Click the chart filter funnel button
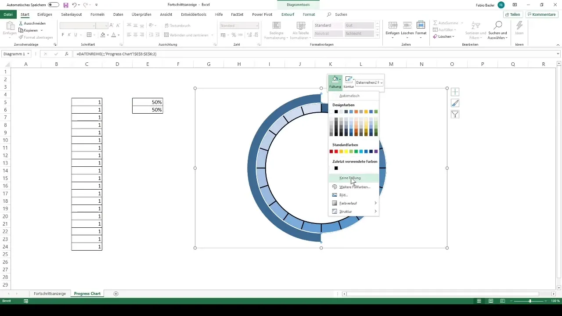562x316 pixels. [455, 115]
